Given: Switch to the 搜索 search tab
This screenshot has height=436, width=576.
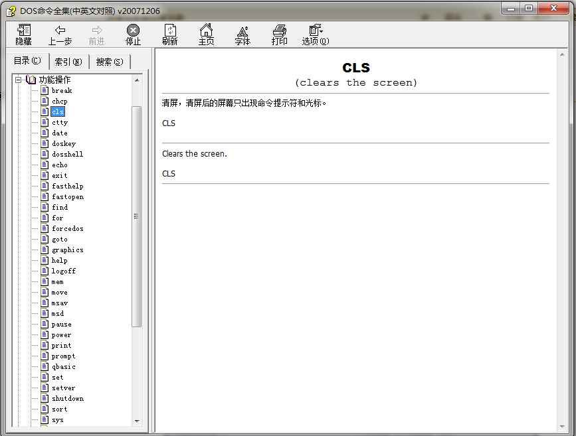Looking at the screenshot, I should 110,62.
